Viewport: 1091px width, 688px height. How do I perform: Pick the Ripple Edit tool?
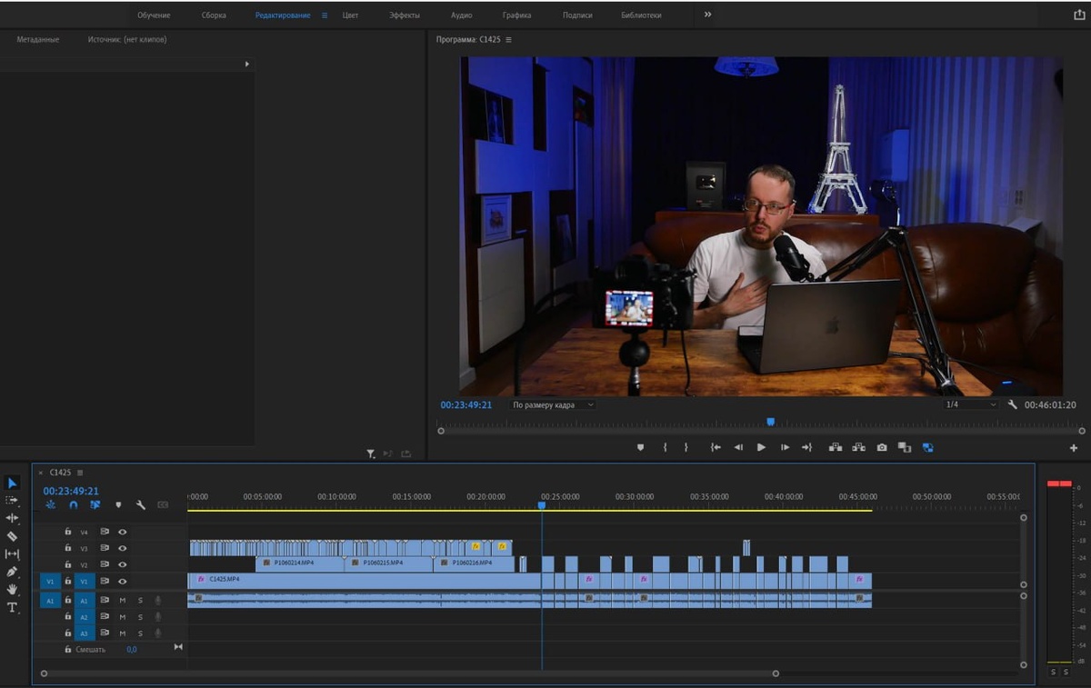(12, 518)
